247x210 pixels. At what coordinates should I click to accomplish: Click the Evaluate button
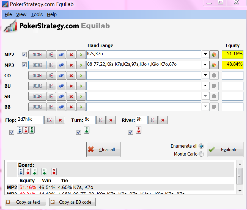(225, 150)
